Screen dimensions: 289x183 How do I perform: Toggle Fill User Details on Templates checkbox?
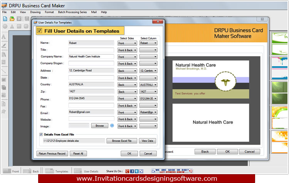tap(39, 30)
